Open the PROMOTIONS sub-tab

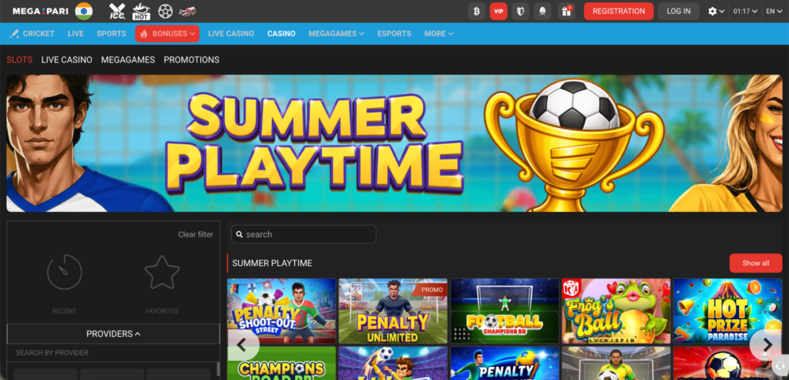(x=191, y=60)
